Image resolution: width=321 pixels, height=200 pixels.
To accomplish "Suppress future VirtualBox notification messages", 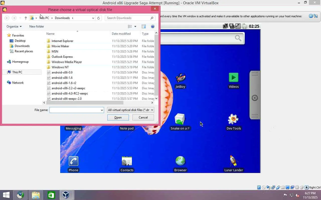I will (316, 16).
